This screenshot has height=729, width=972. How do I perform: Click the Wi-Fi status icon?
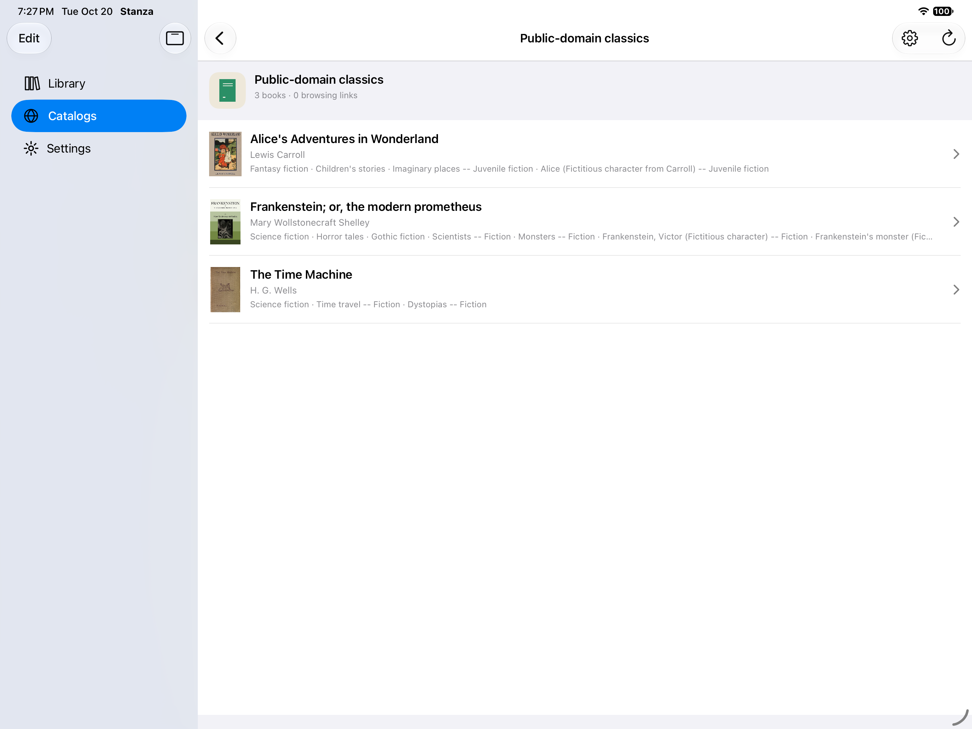(x=923, y=11)
